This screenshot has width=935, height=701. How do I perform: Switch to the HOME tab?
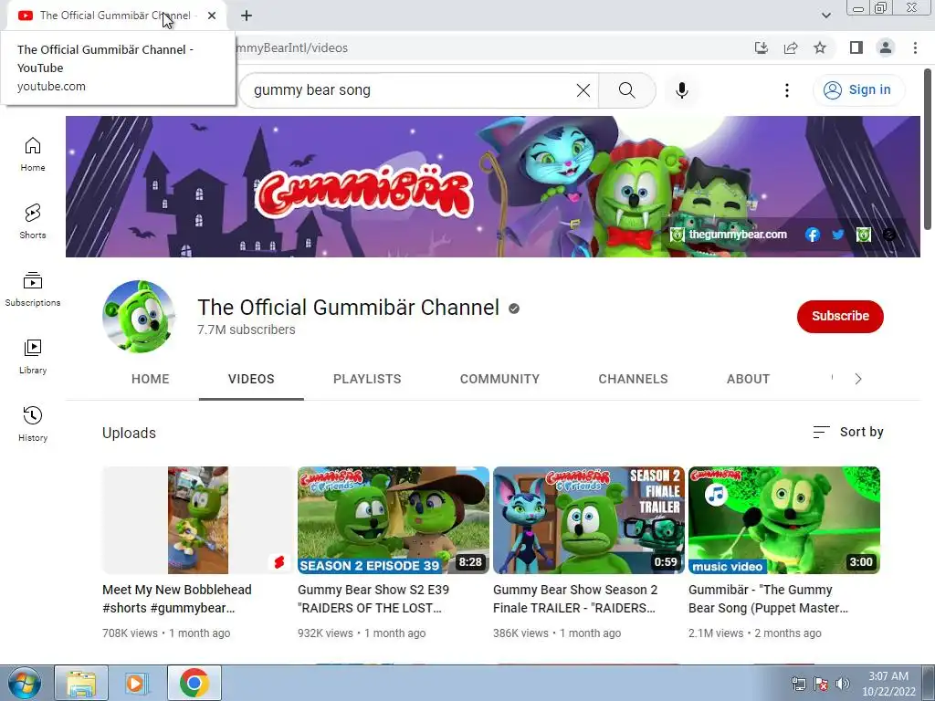point(151,379)
